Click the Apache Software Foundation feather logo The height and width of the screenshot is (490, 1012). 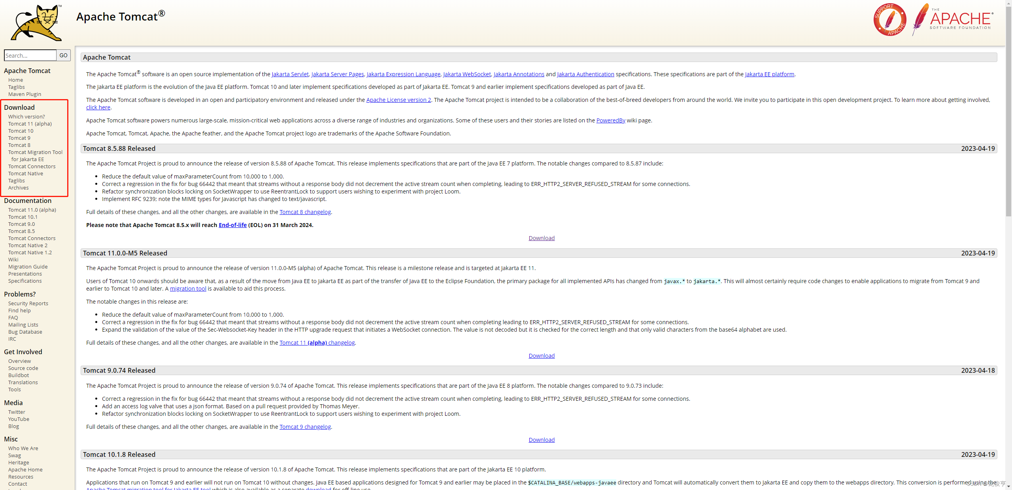coord(953,19)
